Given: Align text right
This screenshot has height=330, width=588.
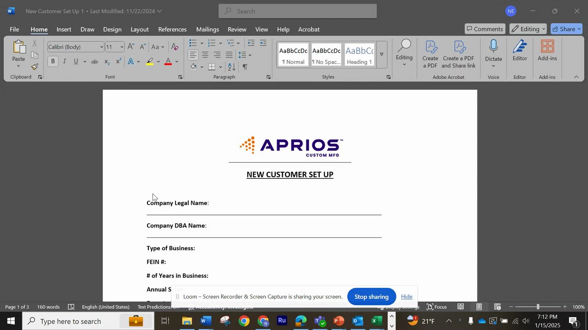Looking at the screenshot, I should pyautogui.click(x=217, y=55).
